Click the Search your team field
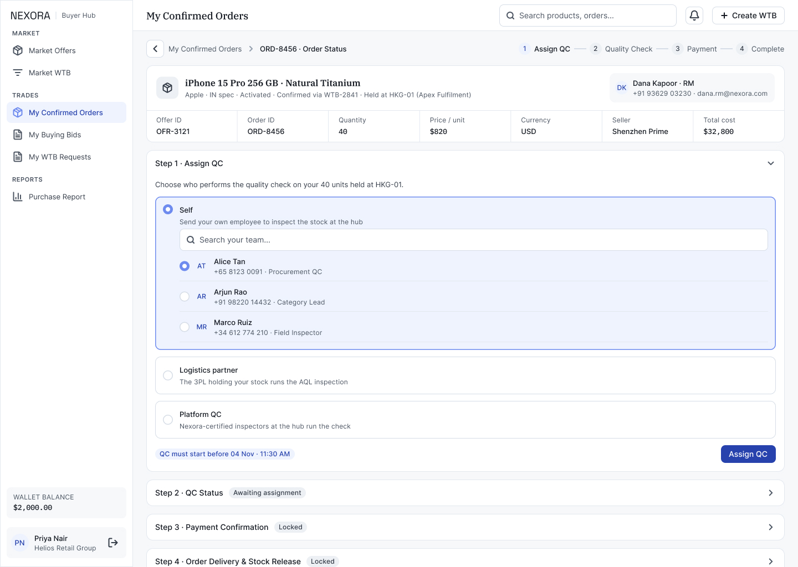 [x=474, y=240]
